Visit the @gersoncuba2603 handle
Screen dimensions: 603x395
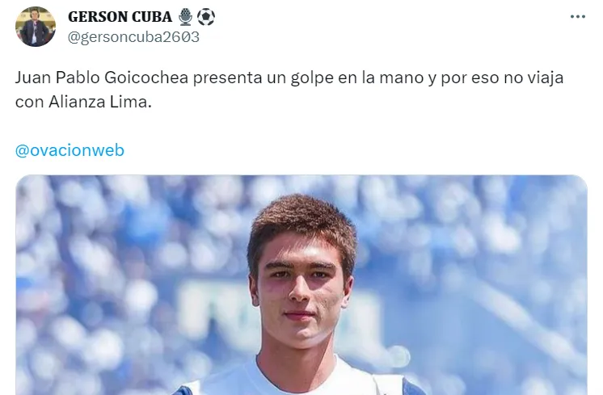[133, 37]
